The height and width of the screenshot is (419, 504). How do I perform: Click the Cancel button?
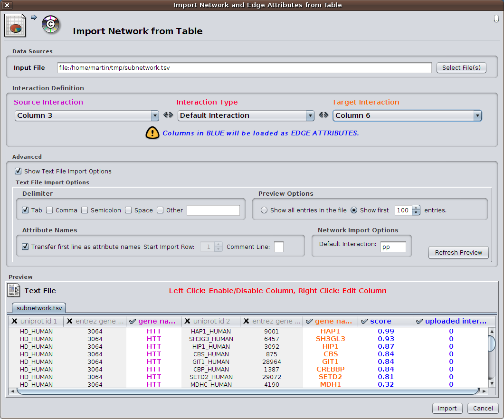(483, 408)
